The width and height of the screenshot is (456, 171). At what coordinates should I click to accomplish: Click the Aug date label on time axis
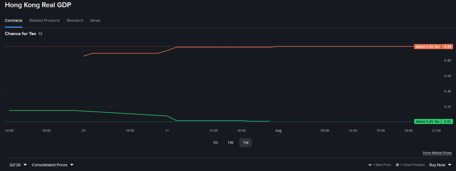click(x=279, y=131)
